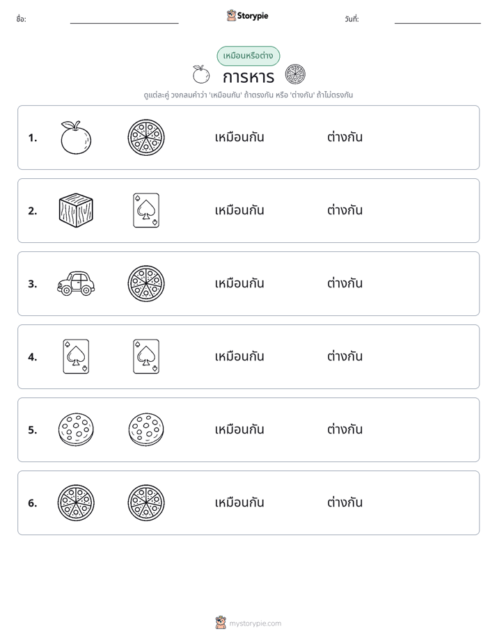
Task: Click the left cookie icon in row 5
Action: (x=76, y=429)
